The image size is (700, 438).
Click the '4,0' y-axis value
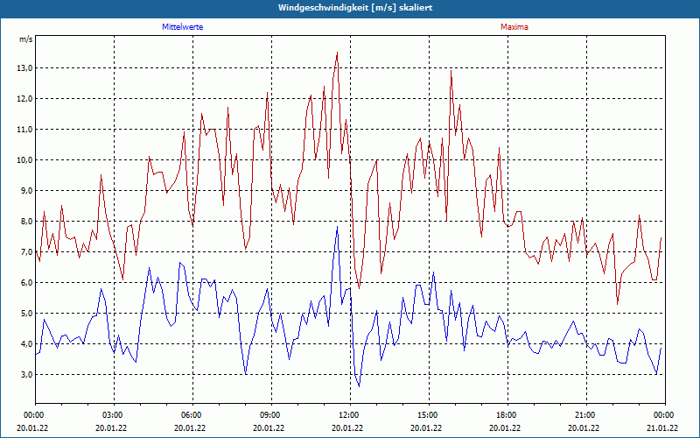[26, 343]
